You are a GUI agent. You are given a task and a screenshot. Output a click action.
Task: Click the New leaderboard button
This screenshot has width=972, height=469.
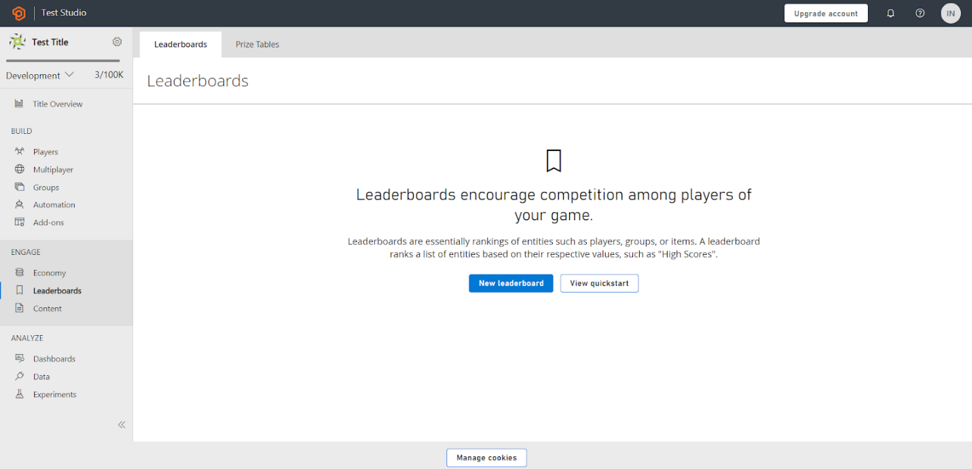tap(511, 283)
